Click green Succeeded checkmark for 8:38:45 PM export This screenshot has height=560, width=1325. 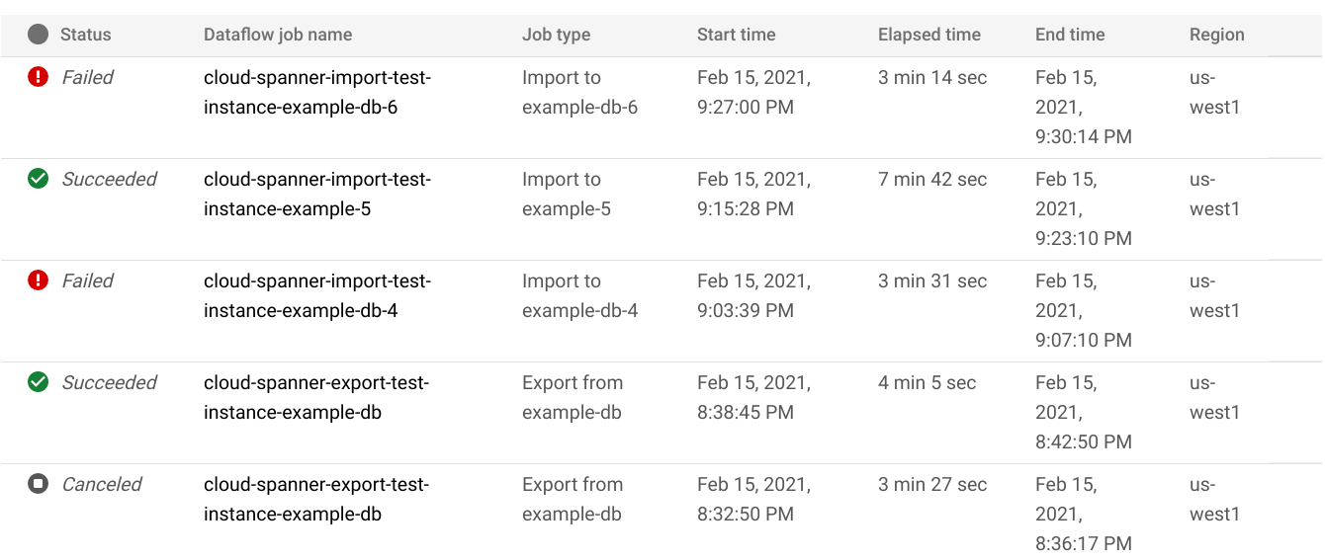[x=38, y=382]
